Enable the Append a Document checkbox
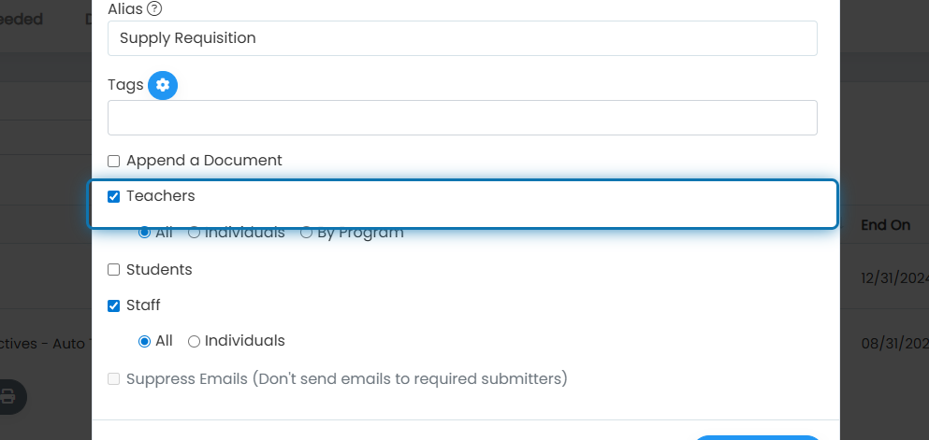The height and width of the screenshot is (440, 929). pyautogui.click(x=114, y=161)
